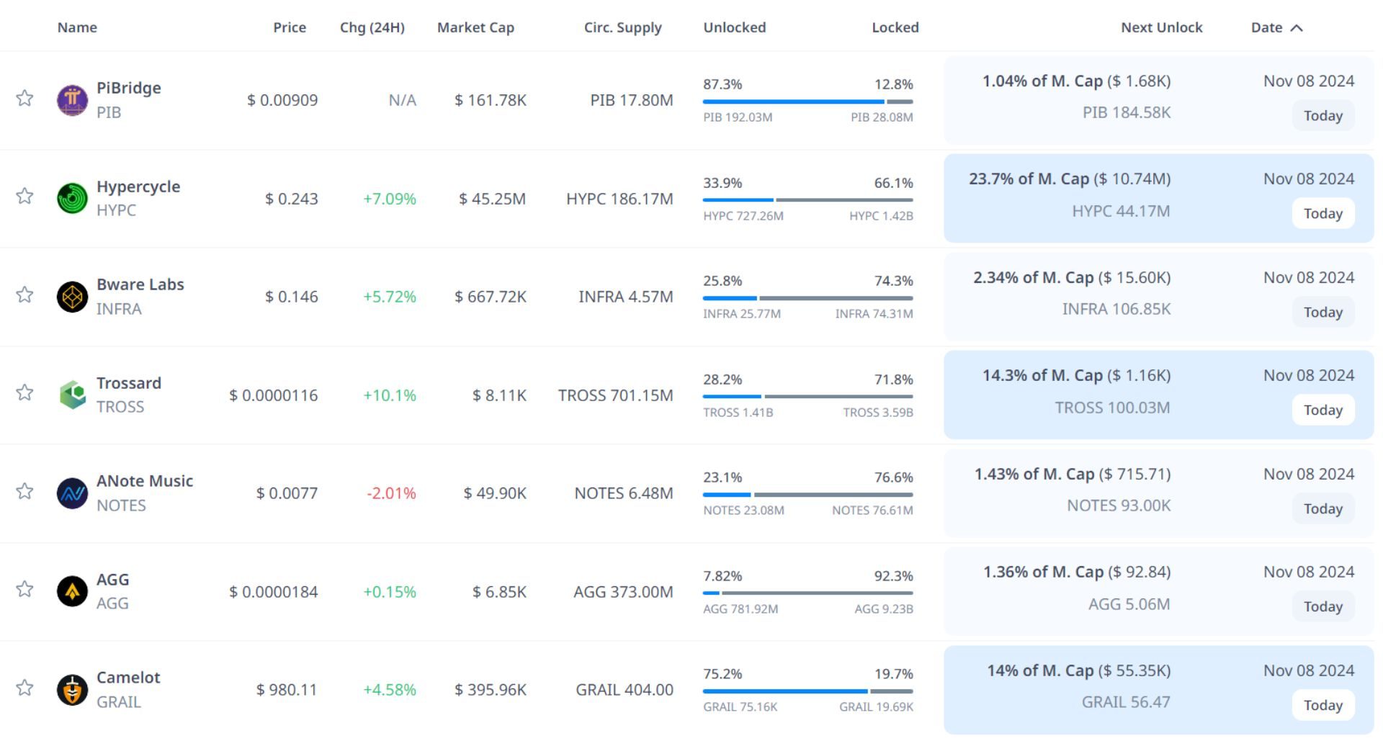Screen dimensions: 1383x746
Task: Toggle the Hypercycle favorite star
Action: coord(24,196)
